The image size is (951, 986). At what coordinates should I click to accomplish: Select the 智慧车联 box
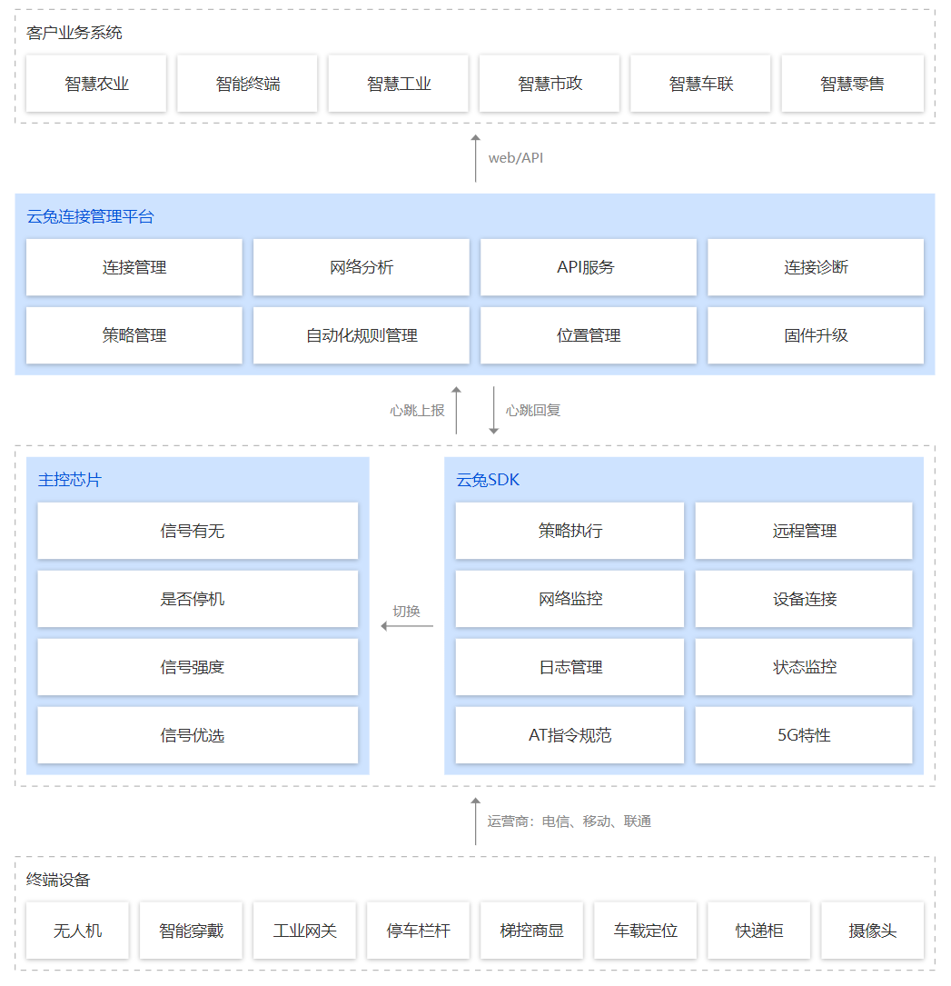tap(701, 84)
